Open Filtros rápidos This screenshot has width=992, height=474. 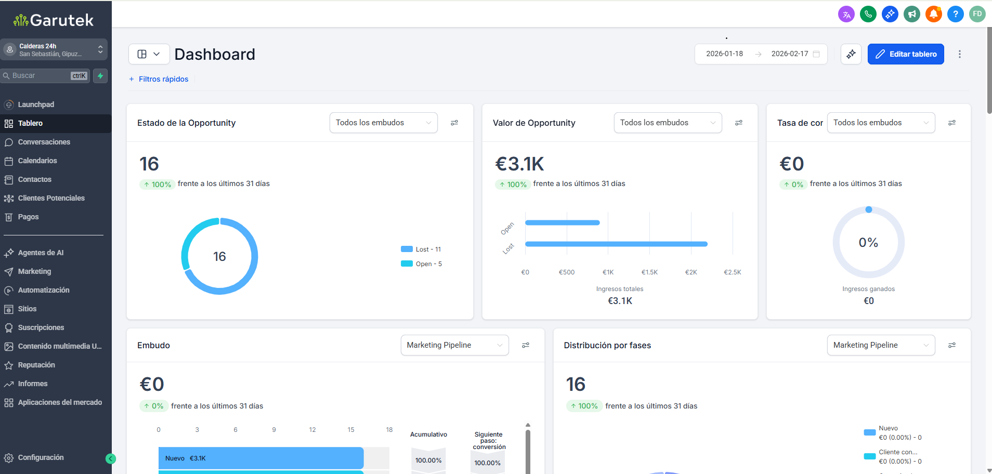[159, 79]
